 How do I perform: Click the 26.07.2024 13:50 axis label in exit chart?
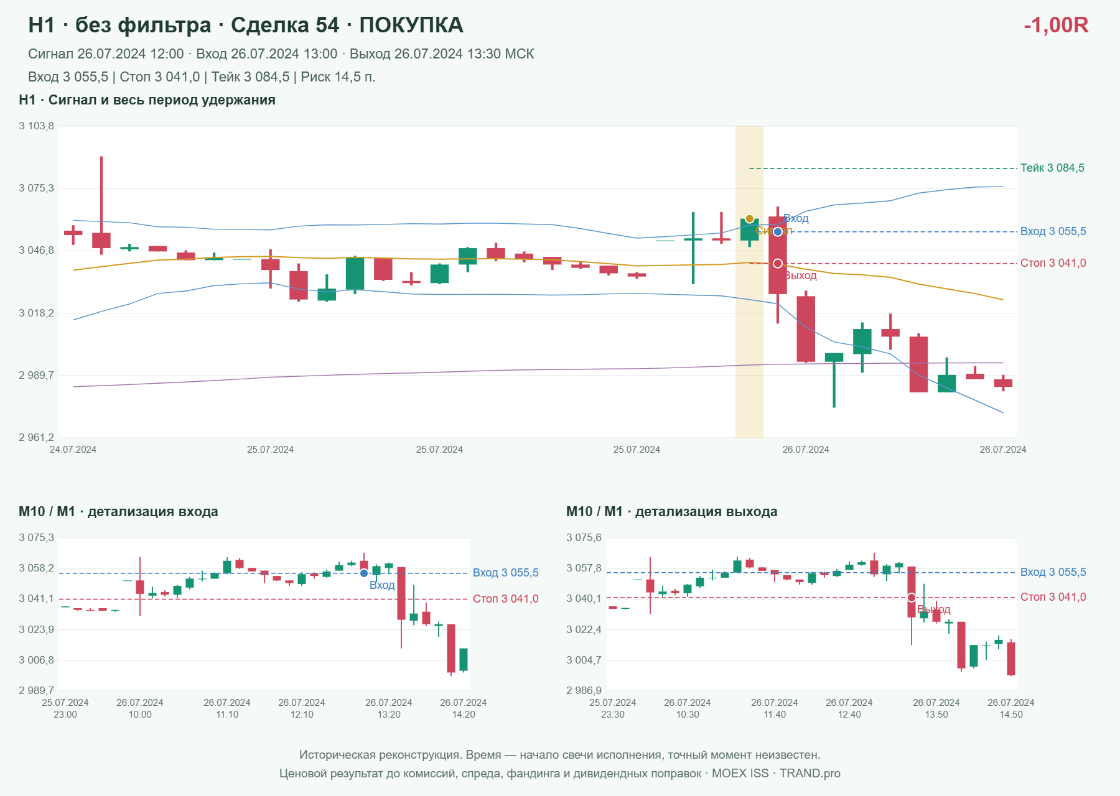point(936,708)
